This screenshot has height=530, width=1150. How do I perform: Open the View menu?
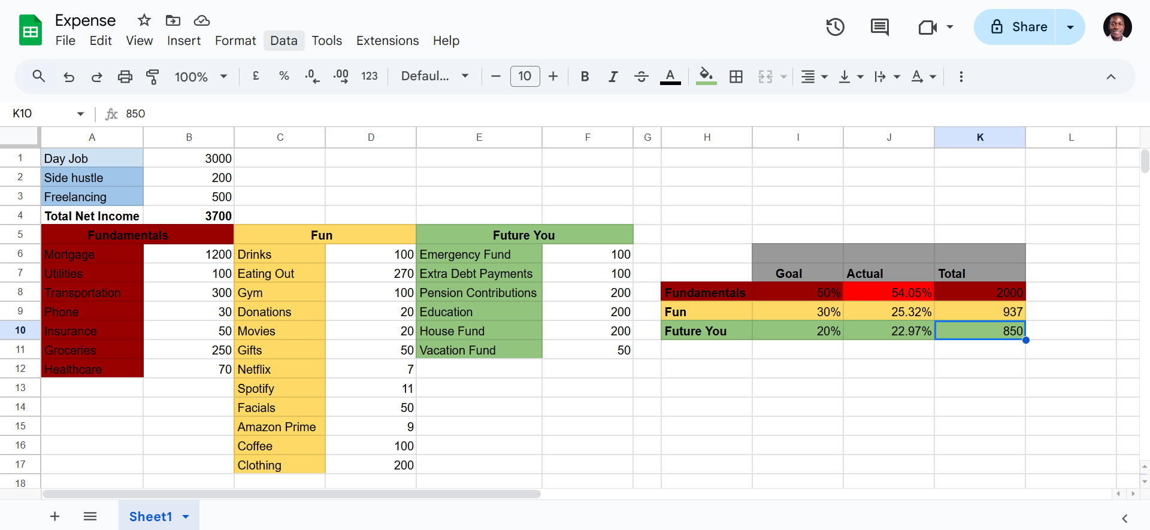point(139,41)
